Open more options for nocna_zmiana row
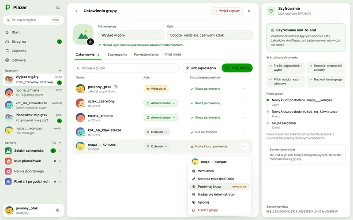Image resolution: width=353 pixels, height=220 pixels. [x=245, y=117]
